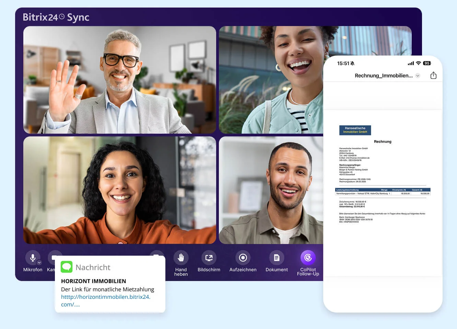457x329 pixels.
Task: Tap the battery indicator in phone status bar
Action: pos(426,63)
